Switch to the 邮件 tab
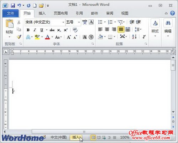Image resolution: width=178 pixels, height=143 pixels. (95, 13)
